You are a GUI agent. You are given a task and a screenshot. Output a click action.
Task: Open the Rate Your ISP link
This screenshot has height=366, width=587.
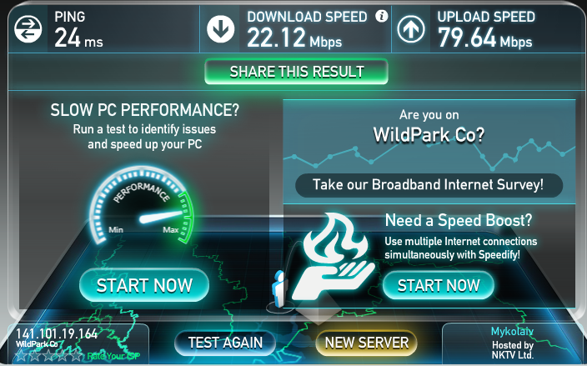(113, 356)
